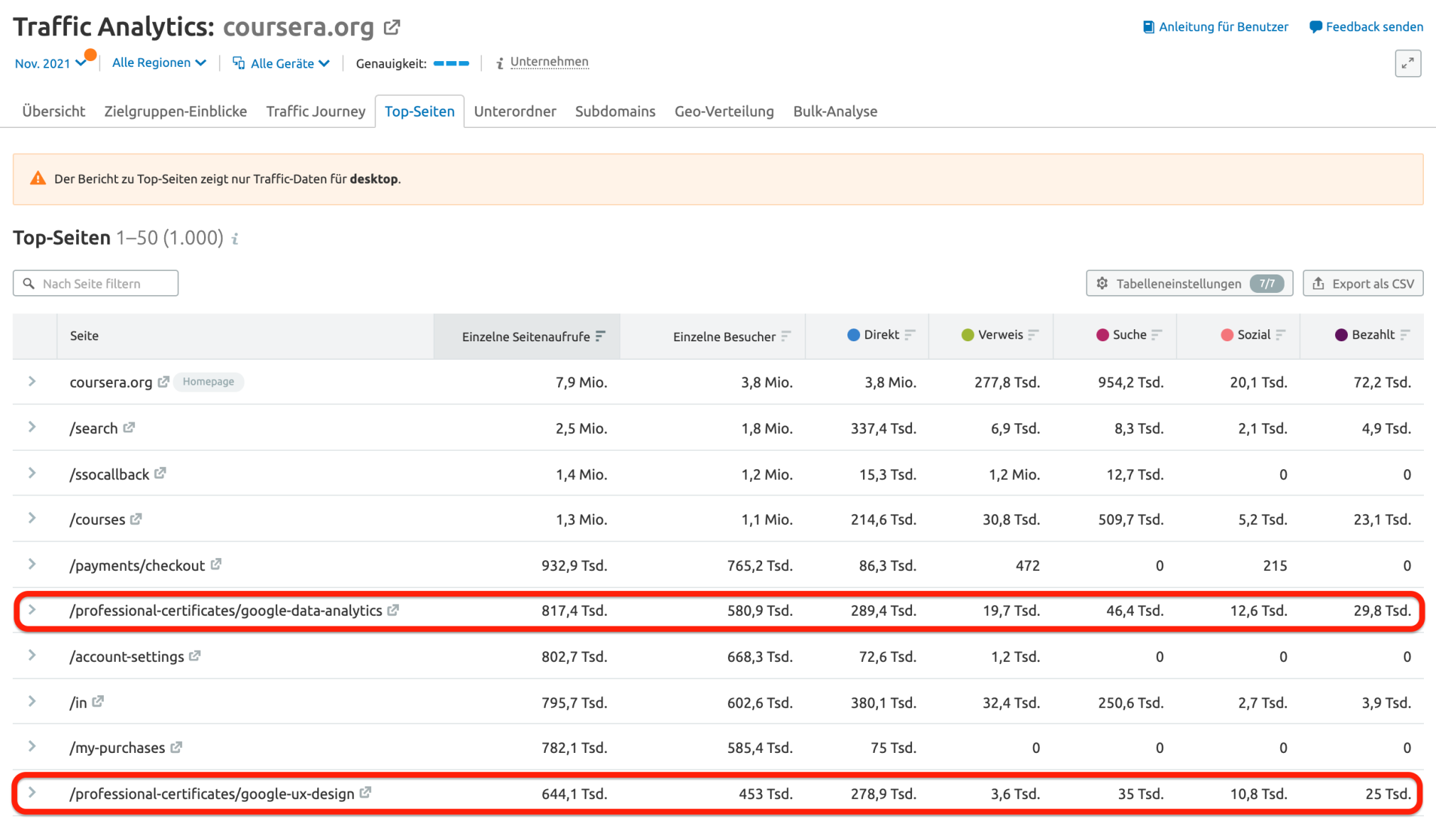Expand the /my-purchases row
This screenshot has width=1436, height=829.
pos(32,747)
